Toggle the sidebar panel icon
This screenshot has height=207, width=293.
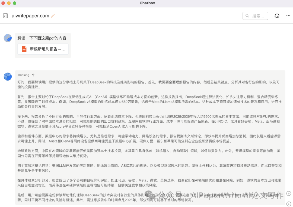pos(5,16)
